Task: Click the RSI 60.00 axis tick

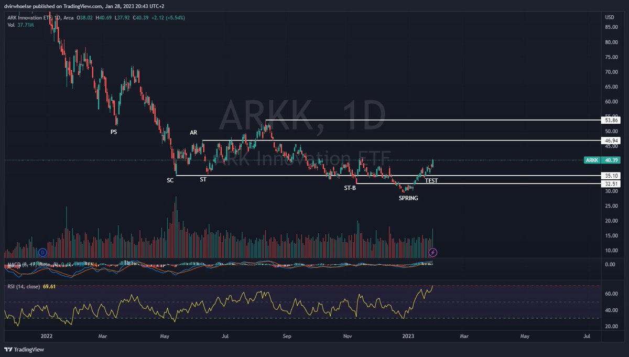Action: click(612, 294)
